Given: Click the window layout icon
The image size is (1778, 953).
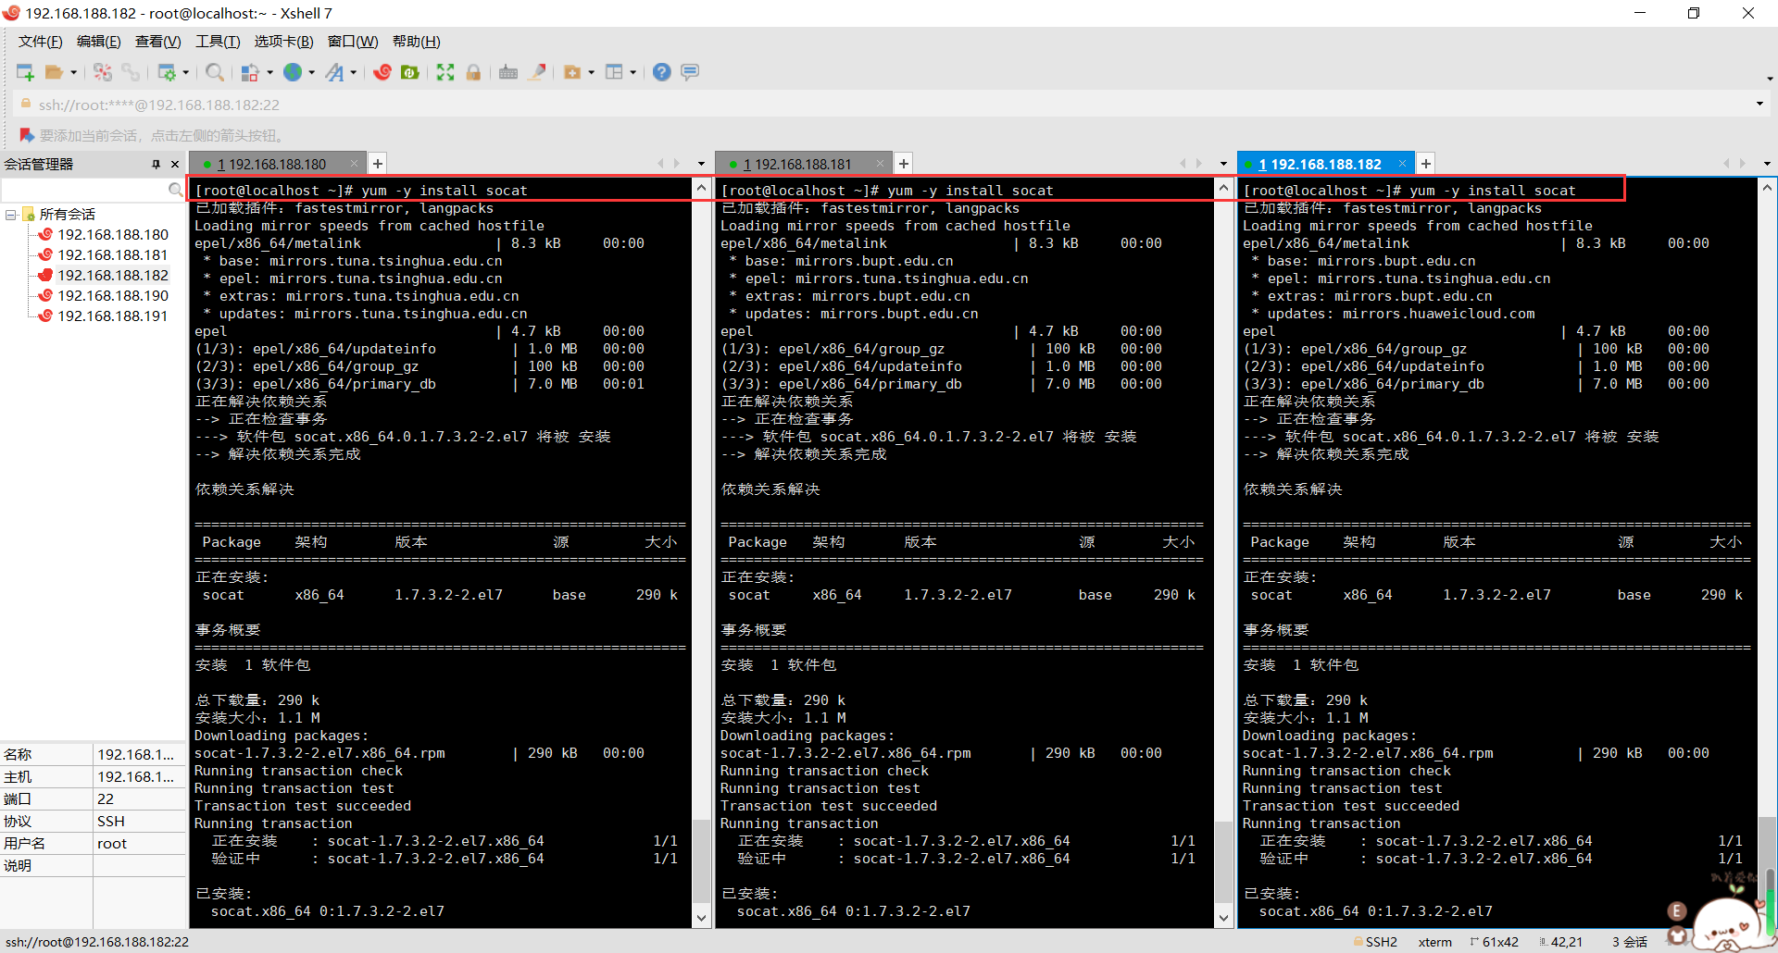Looking at the screenshot, I should tap(614, 72).
